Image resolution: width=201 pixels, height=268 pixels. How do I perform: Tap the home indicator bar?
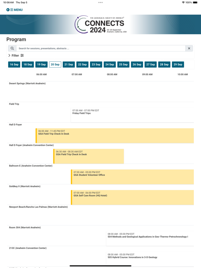coord(100,266)
